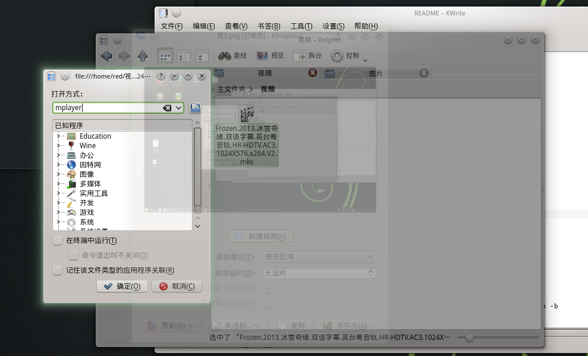Cancel dialog with 取消 button
The image size is (588, 356).
(x=177, y=286)
